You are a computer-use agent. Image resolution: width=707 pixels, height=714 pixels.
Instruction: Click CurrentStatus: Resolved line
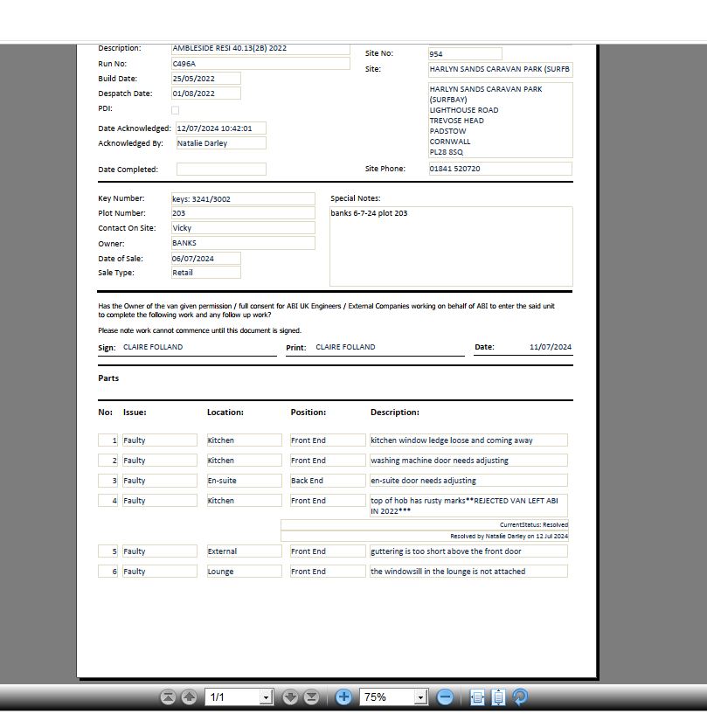click(425, 524)
